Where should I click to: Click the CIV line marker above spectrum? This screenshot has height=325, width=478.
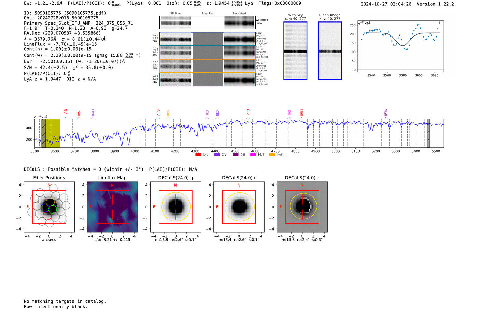click(x=248, y=113)
